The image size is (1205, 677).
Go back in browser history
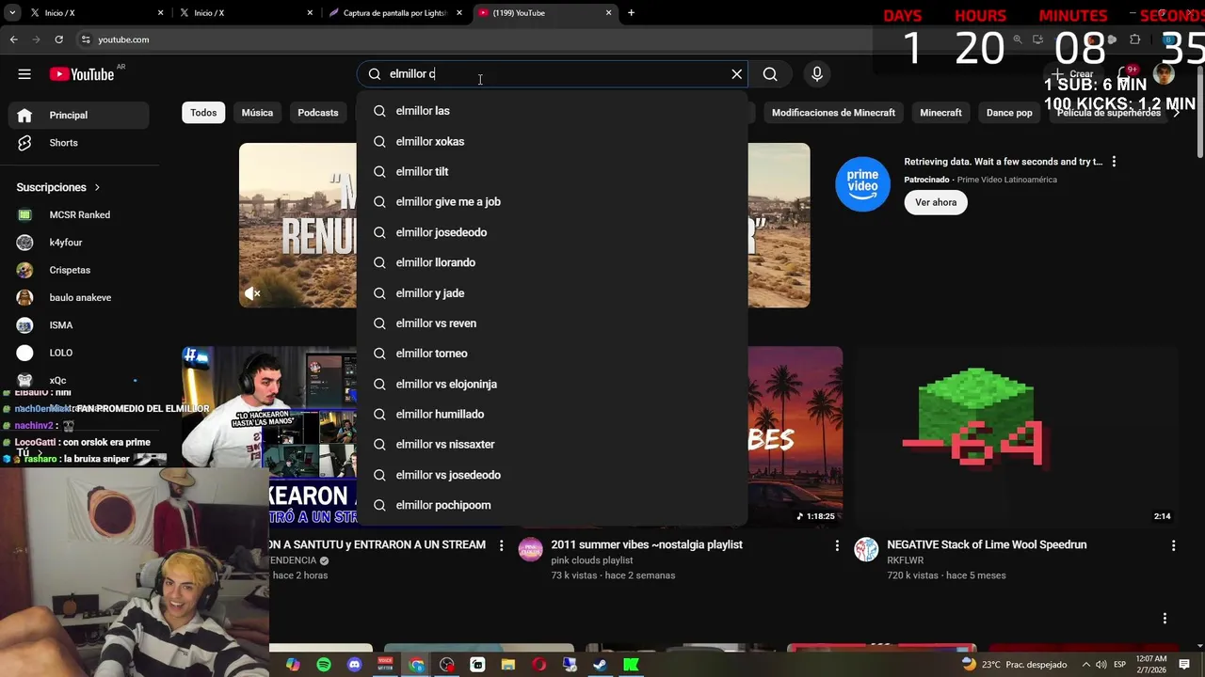pos(13,39)
